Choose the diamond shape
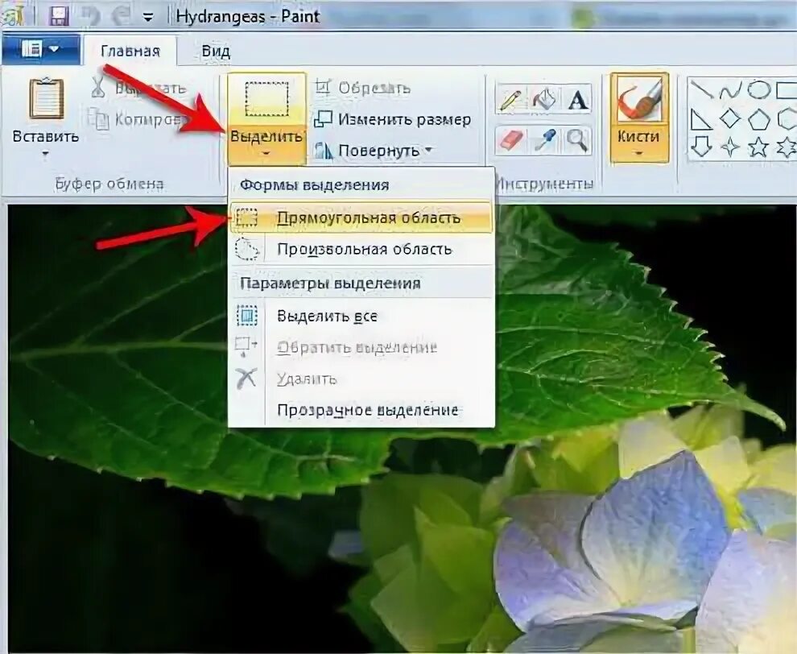797x654 pixels. (x=730, y=120)
